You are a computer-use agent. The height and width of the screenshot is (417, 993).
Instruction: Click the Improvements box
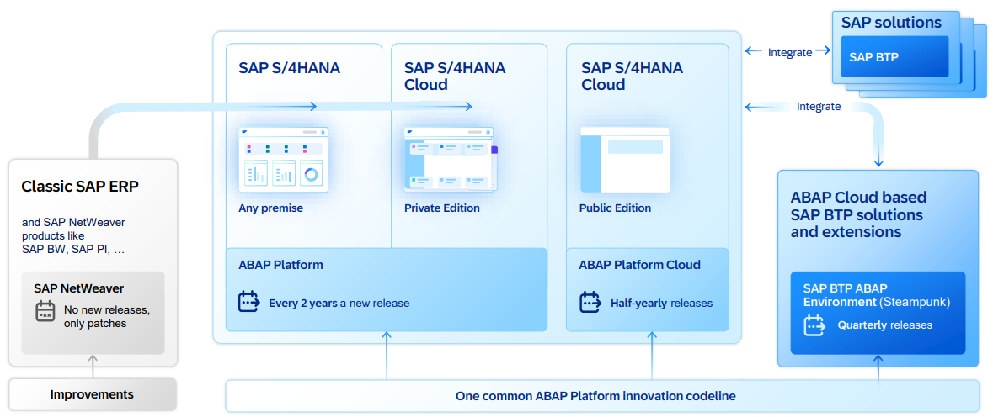(x=93, y=395)
